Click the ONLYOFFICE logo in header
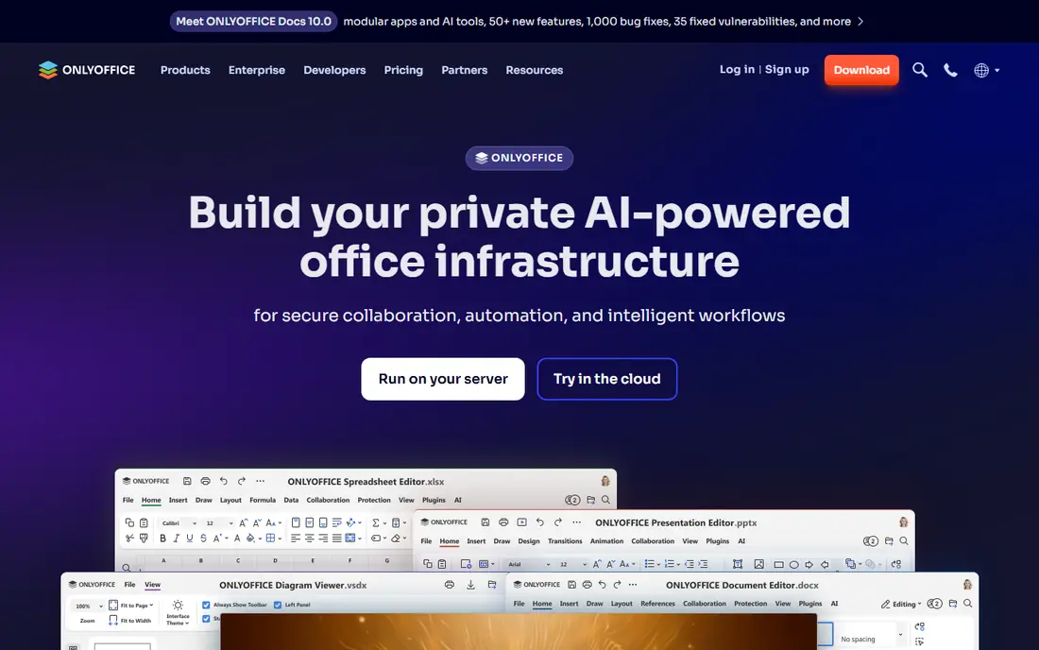The width and height of the screenshot is (1039, 650). [x=87, y=70]
